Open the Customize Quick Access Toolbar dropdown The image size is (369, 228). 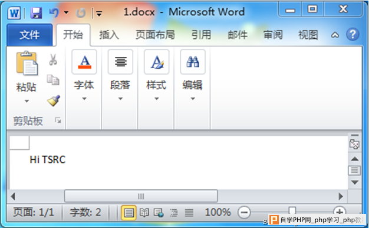click(x=99, y=14)
